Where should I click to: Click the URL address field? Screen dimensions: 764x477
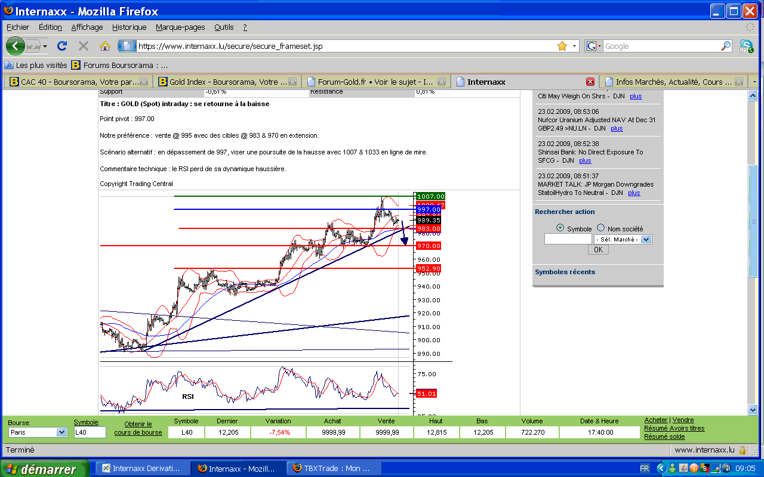pyautogui.click(x=346, y=46)
